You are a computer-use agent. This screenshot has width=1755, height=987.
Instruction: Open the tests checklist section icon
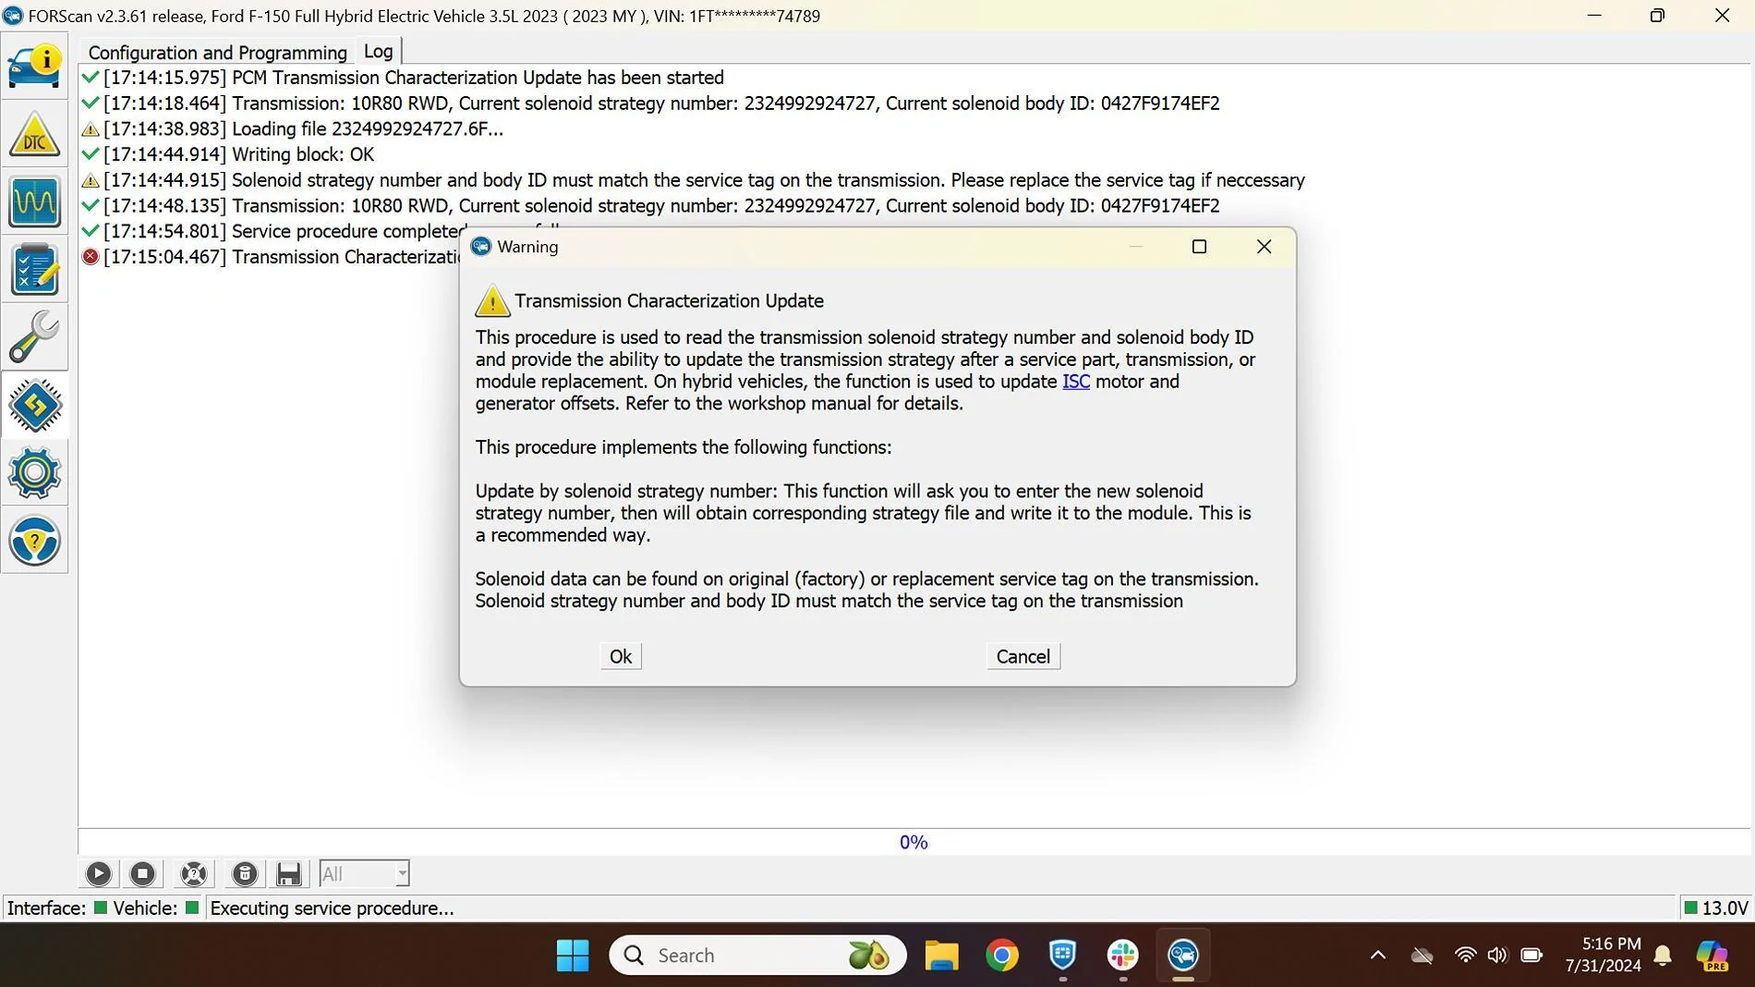pyautogui.click(x=34, y=270)
